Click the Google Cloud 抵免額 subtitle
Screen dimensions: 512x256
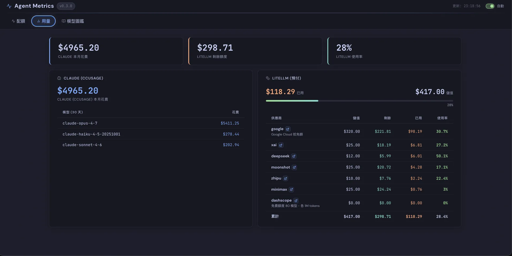pyautogui.click(x=287, y=134)
